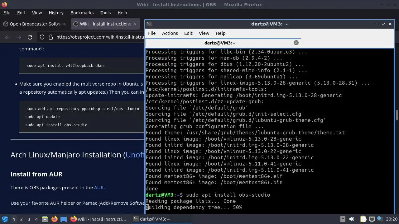Click the 'sudo apt update' code line
The width and height of the screenshot is (399, 224).
point(42,117)
